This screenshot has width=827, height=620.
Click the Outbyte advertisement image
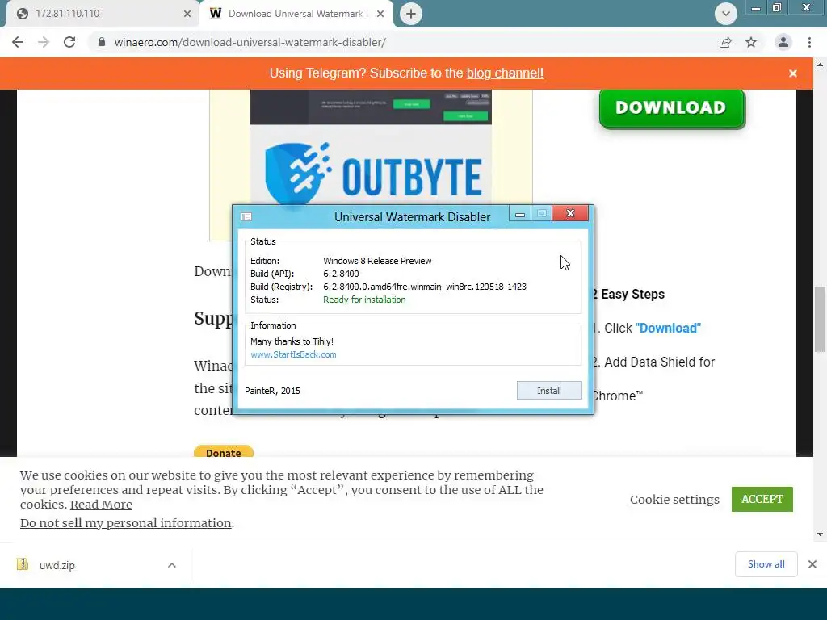pos(371,148)
